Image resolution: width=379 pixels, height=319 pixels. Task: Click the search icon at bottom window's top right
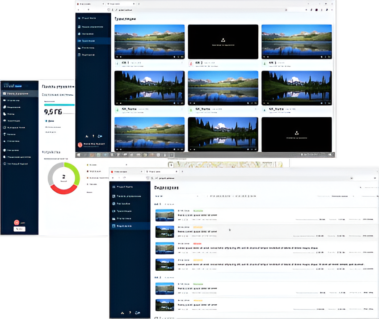pyautogui.click(x=360, y=187)
